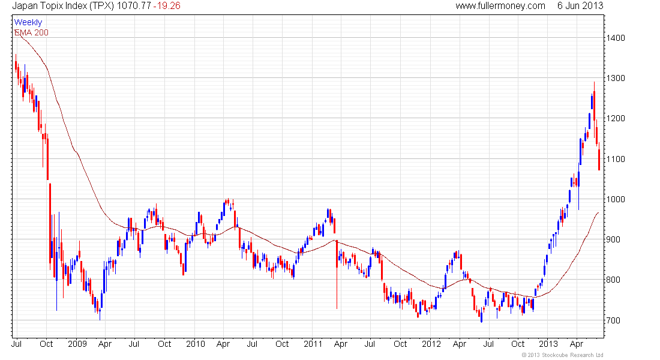660x360 pixels.
Task: Open the www.fullermoney.com link text
Action: [500, 6]
